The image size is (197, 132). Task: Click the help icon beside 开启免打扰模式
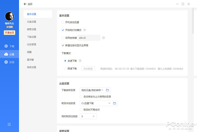tap(85, 30)
